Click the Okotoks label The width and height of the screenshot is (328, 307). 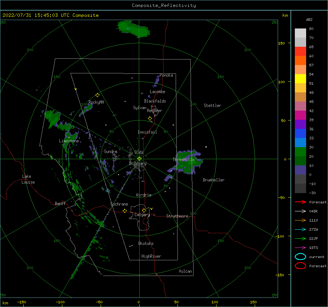[x=146, y=243]
